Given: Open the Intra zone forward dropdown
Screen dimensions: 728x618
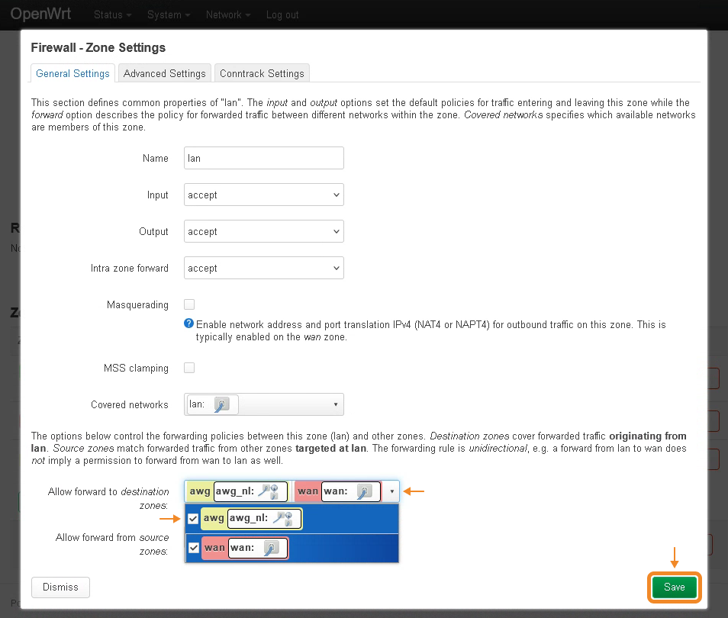Looking at the screenshot, I should (264, 269).
